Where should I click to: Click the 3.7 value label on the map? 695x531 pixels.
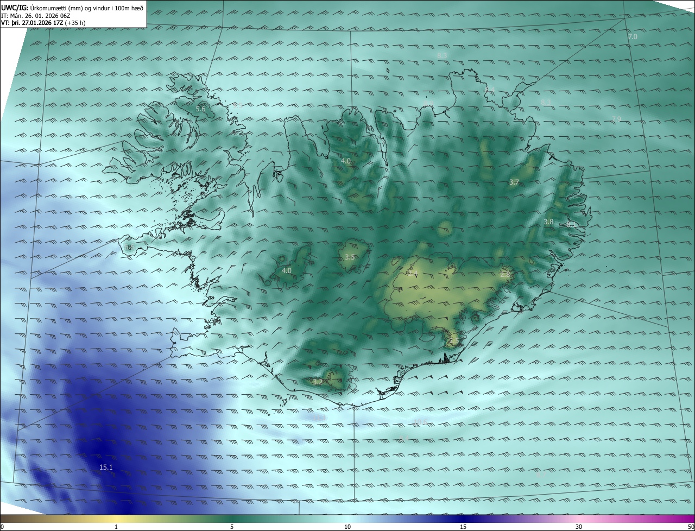[514, 182]
